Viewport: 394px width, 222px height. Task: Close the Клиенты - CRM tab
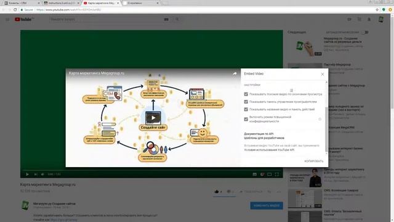pos(39,3)
